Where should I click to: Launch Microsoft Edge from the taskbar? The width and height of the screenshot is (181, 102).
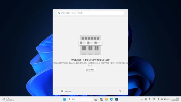(111, 99)
